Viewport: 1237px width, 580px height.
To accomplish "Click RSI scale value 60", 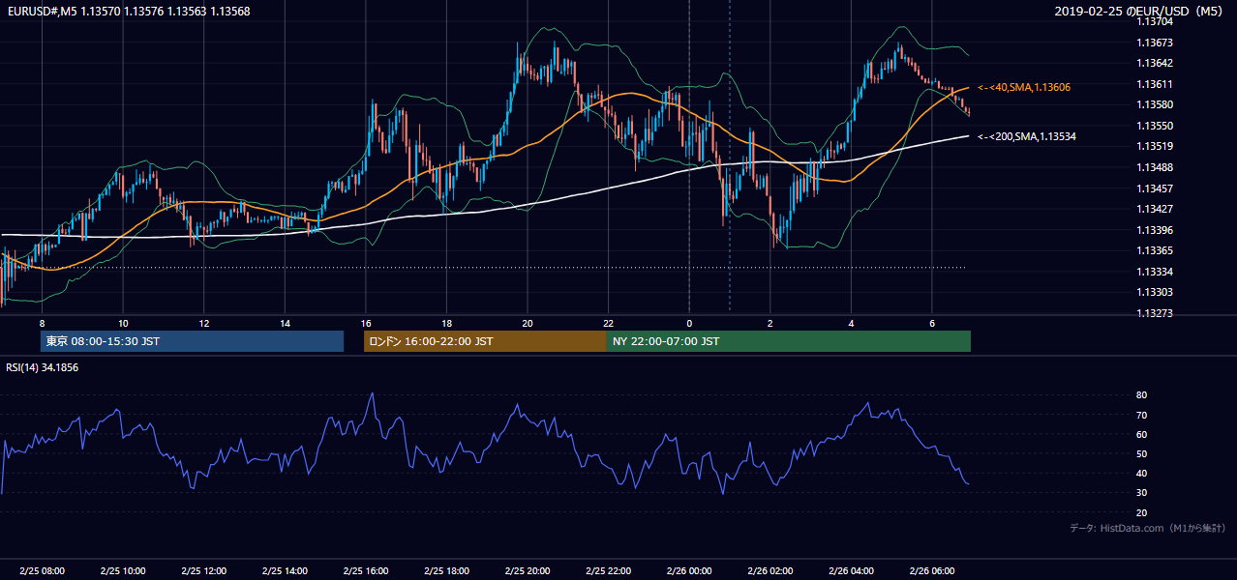I will (x=1142, y=434).
